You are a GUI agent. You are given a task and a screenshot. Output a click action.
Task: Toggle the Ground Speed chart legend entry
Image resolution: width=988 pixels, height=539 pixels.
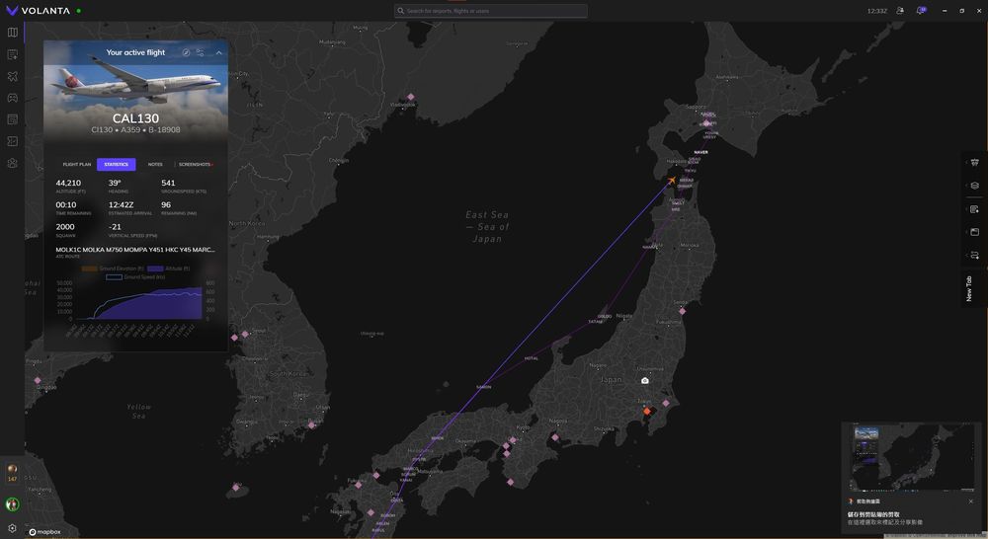(135, 277)
